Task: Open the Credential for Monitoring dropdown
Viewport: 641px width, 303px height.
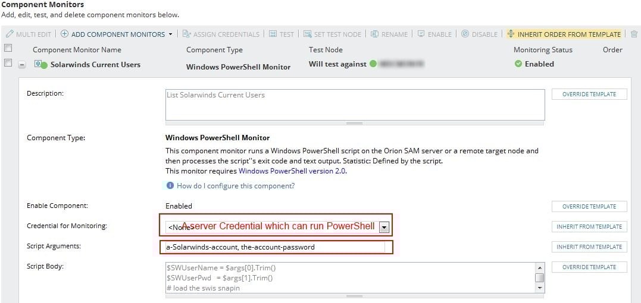Action: click(383, 228)
